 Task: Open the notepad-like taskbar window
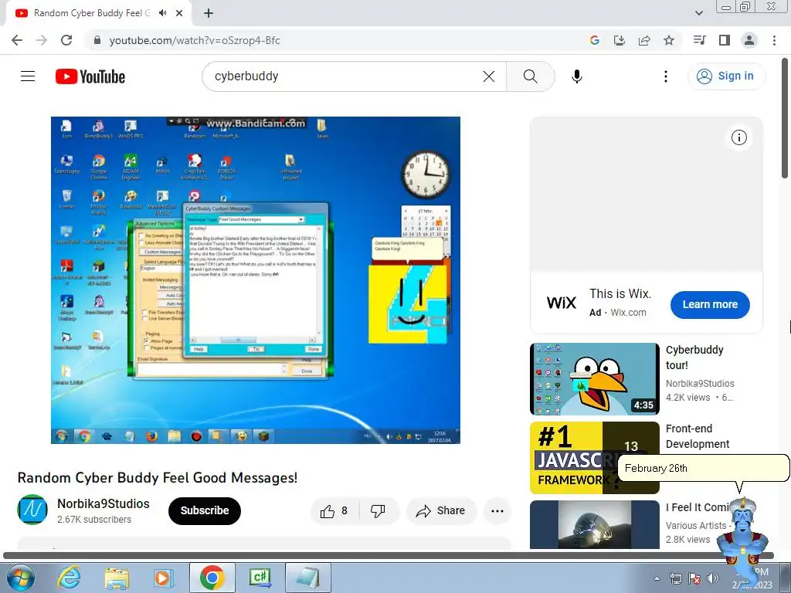[x=308, y=578]
